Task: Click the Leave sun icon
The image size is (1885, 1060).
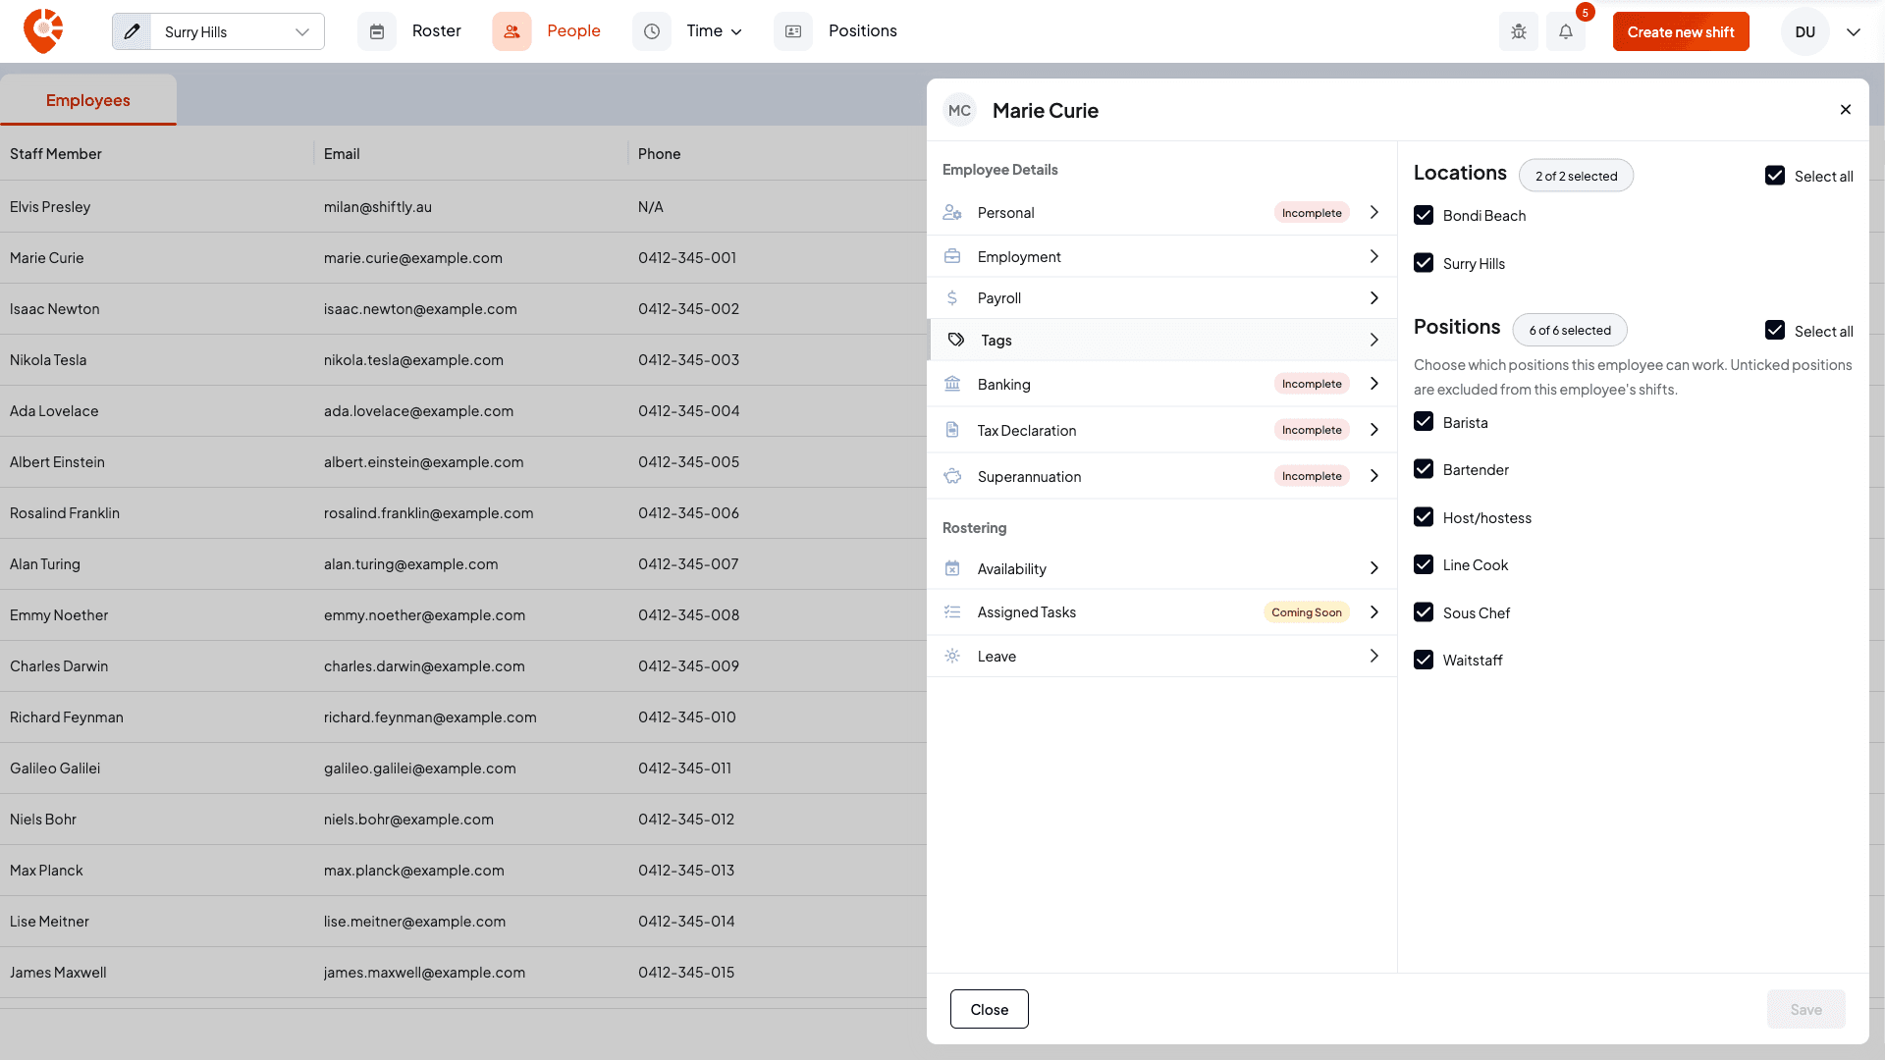Action: click(x=952, y=656)
